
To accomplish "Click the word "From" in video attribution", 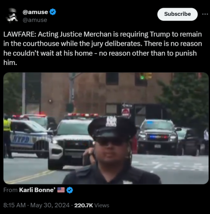I will (x=10, y=190).
